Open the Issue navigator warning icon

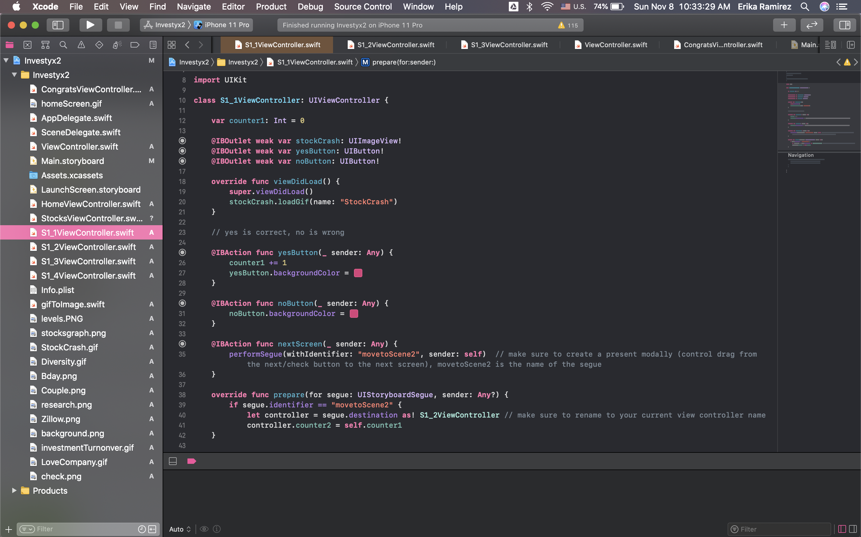81,45
